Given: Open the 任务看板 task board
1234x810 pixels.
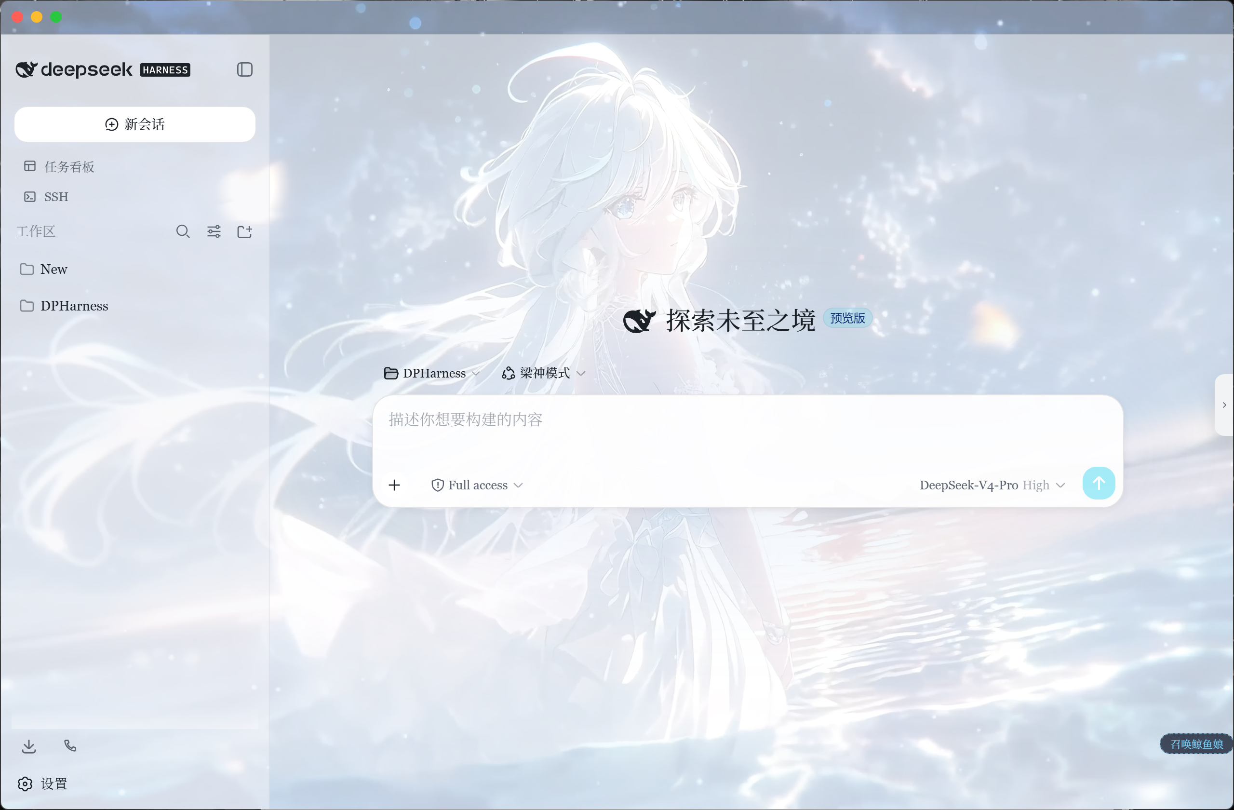Looking at the screenshot, I should click(x=59, y=166).
